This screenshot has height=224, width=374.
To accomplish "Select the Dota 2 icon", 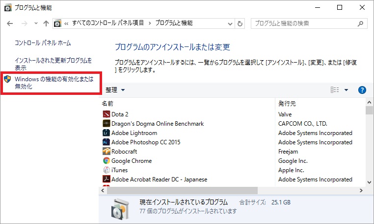I will tap(106, 114).
